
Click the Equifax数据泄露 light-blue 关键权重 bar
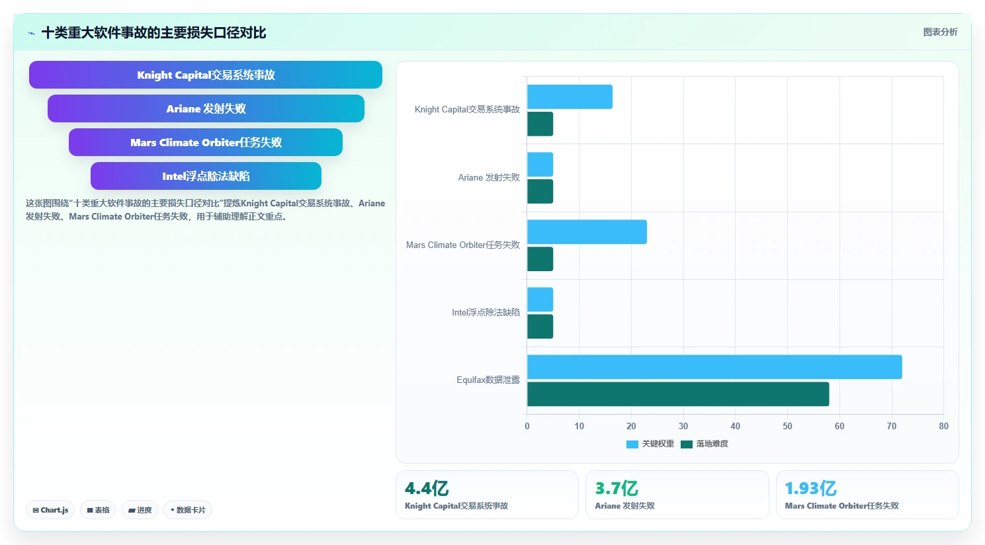(714, 367)
